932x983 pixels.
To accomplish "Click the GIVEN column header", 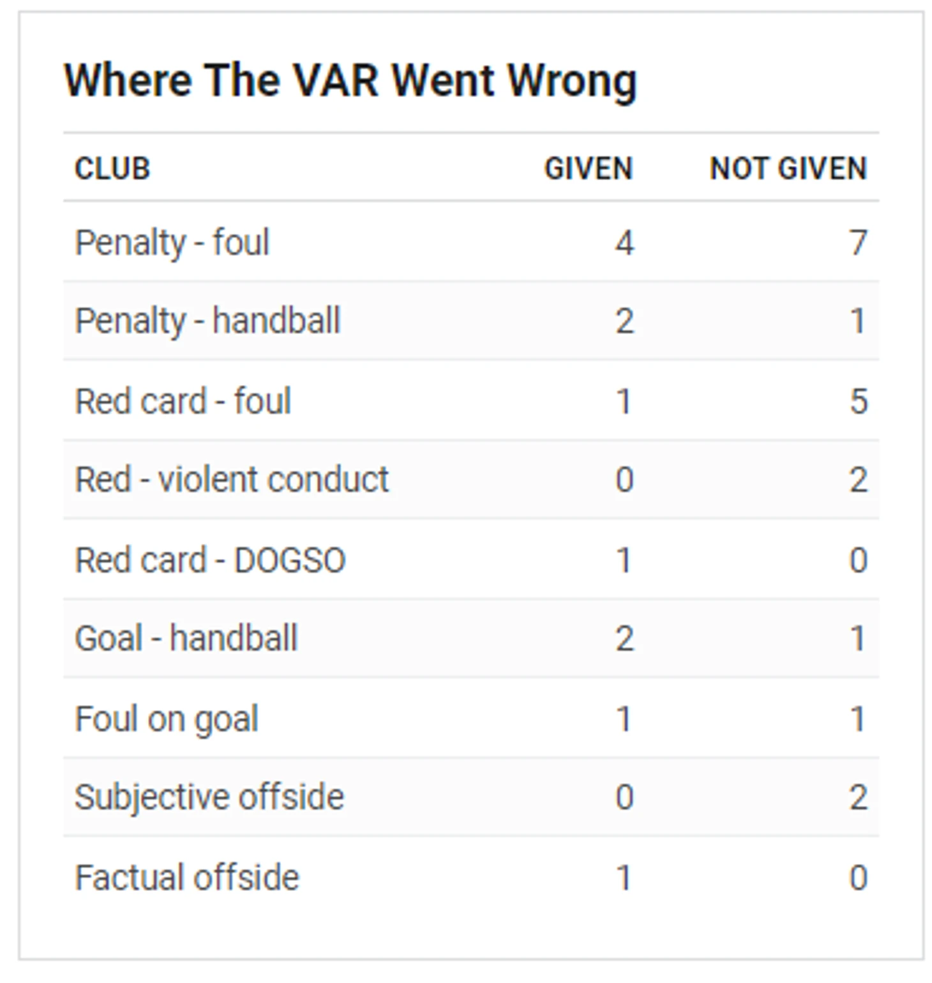I will tap(588, 169).
